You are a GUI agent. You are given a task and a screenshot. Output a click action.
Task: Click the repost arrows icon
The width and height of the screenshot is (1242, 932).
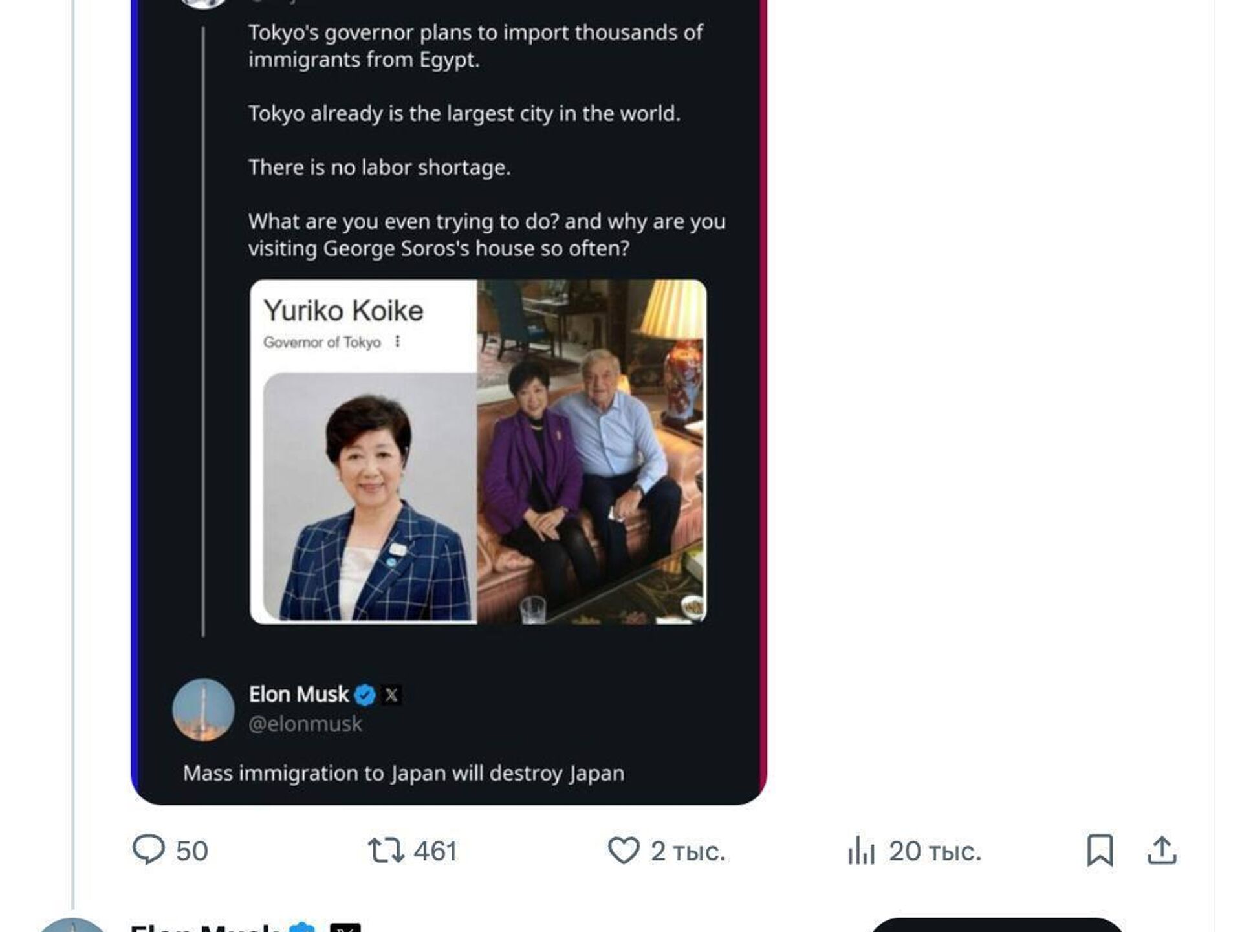[386, 850]
